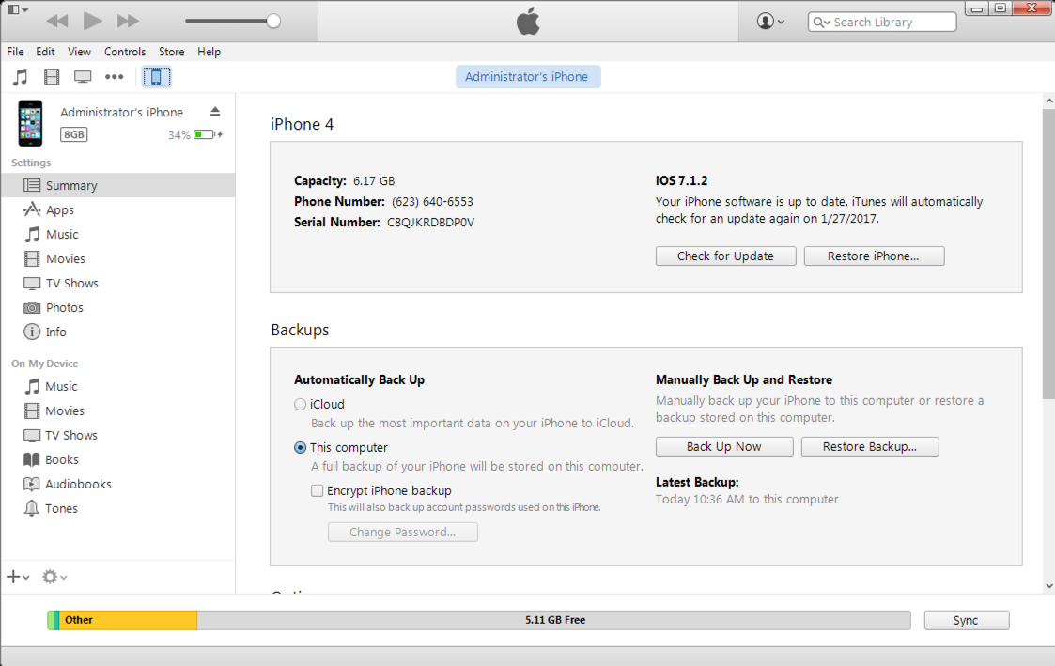Play the current track
1055x666 pixels.
93,21
